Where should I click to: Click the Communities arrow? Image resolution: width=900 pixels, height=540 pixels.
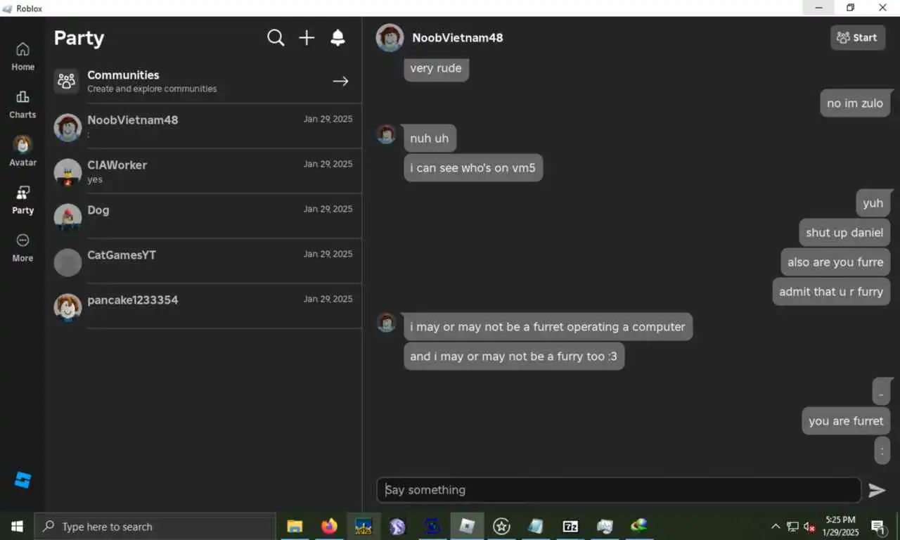(341, 82)
